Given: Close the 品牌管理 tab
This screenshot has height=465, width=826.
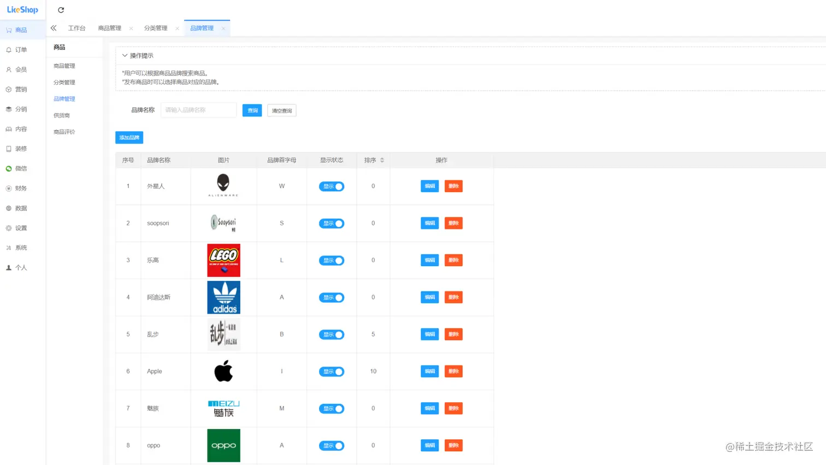Looking at the screenshot, I should 223,28.
